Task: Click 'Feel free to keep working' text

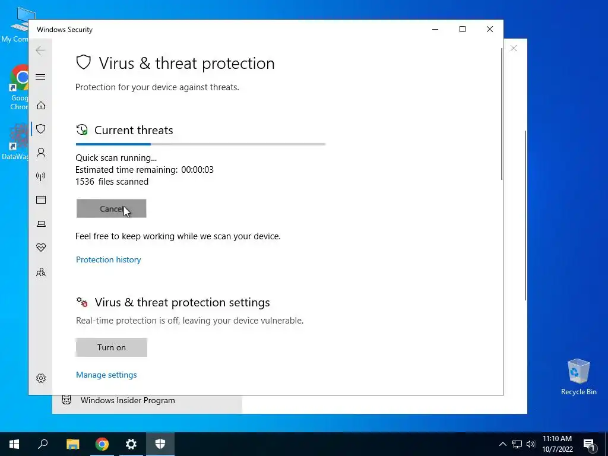Action: click(178, 236)
